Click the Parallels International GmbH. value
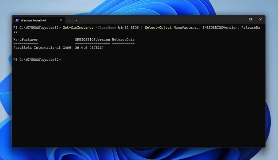 click(x=43, y=48)
